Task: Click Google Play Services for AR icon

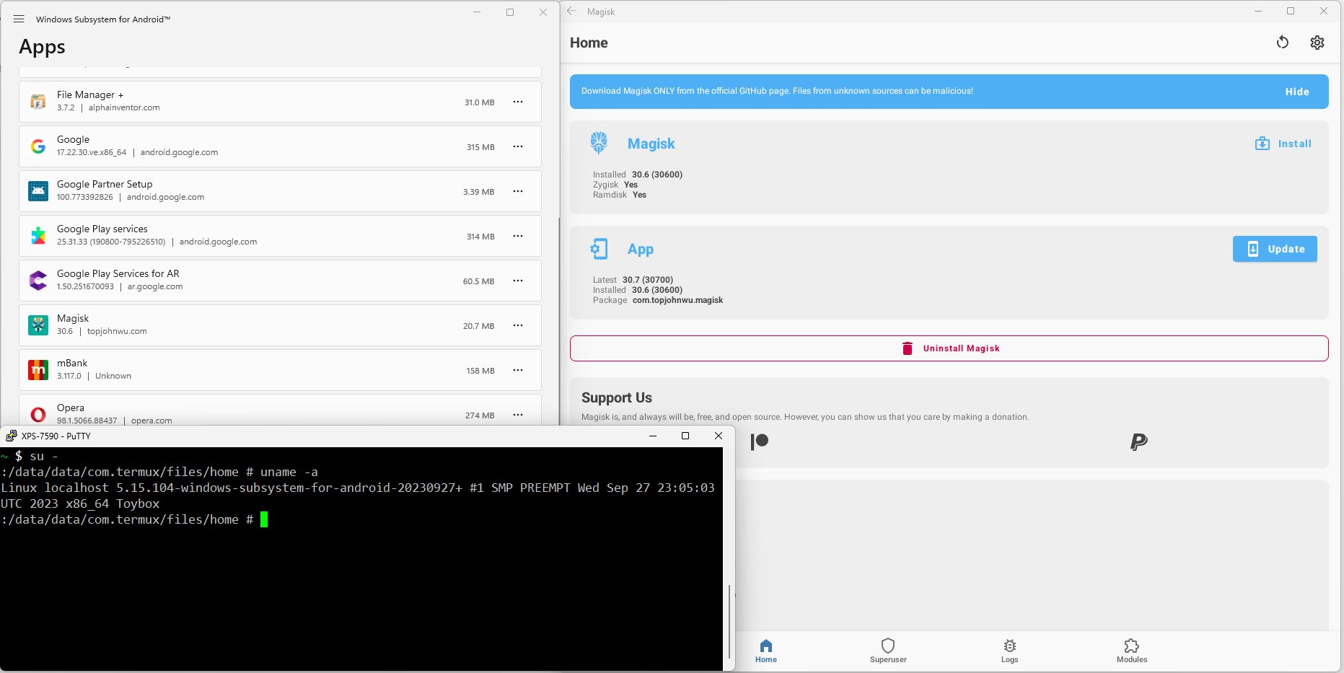Action: pos(38,281)
